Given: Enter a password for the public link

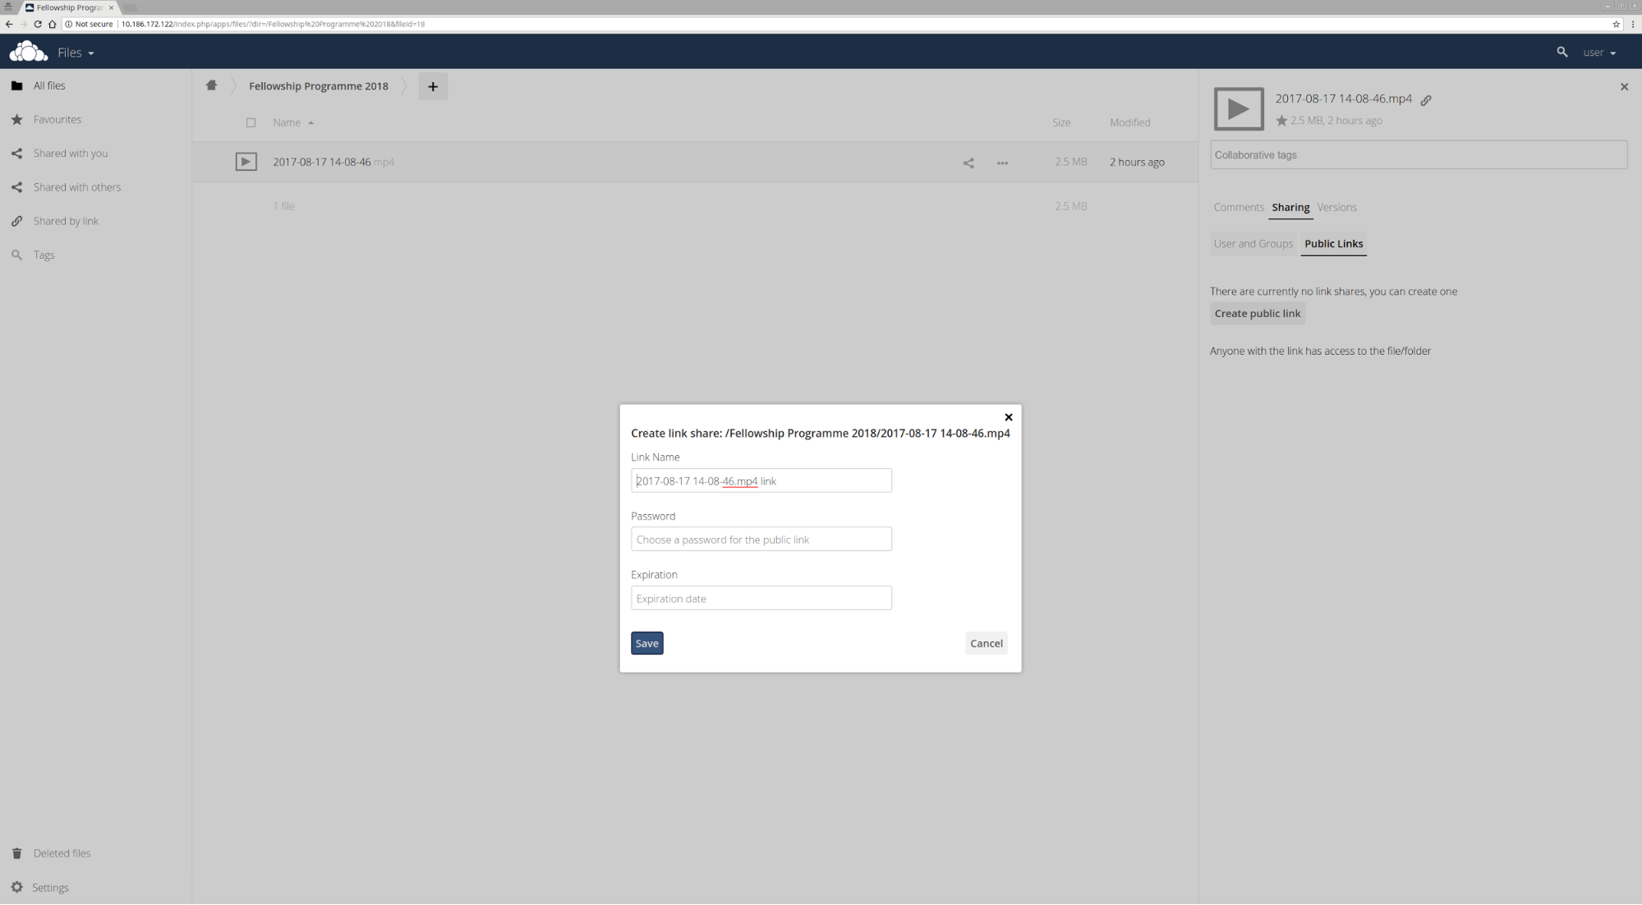Looking at the screenshot, I should pyautogui.click(x=761, y=539).
